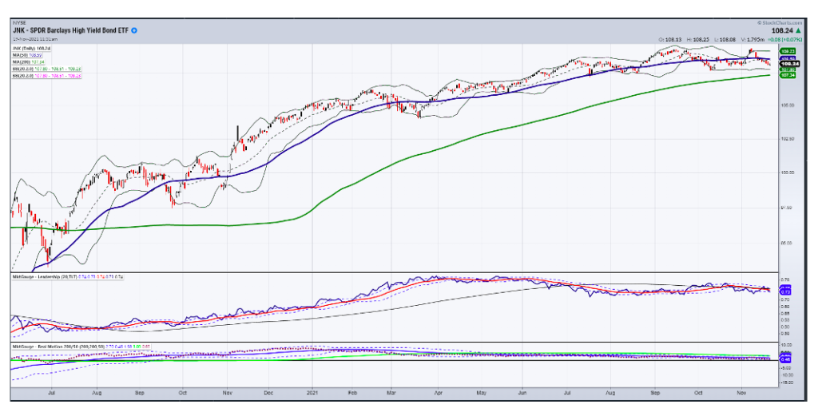This screenshot has height=420, width=818.
Task: Click the blue circle icon beside the ETF title
Action: tap(134, 31)
